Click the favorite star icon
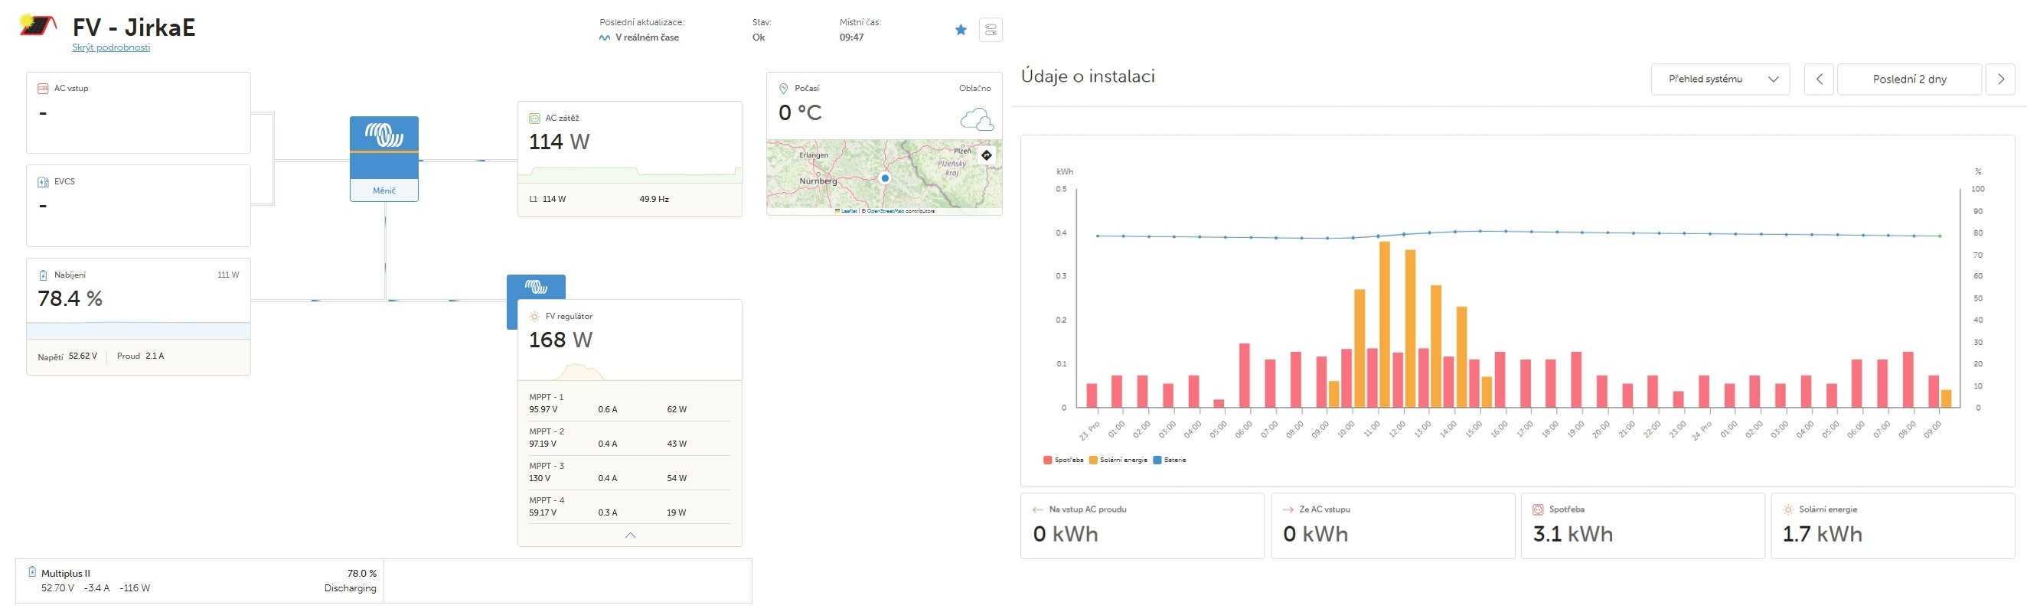The image size is (2027, 615). click(x=961, y=30)
